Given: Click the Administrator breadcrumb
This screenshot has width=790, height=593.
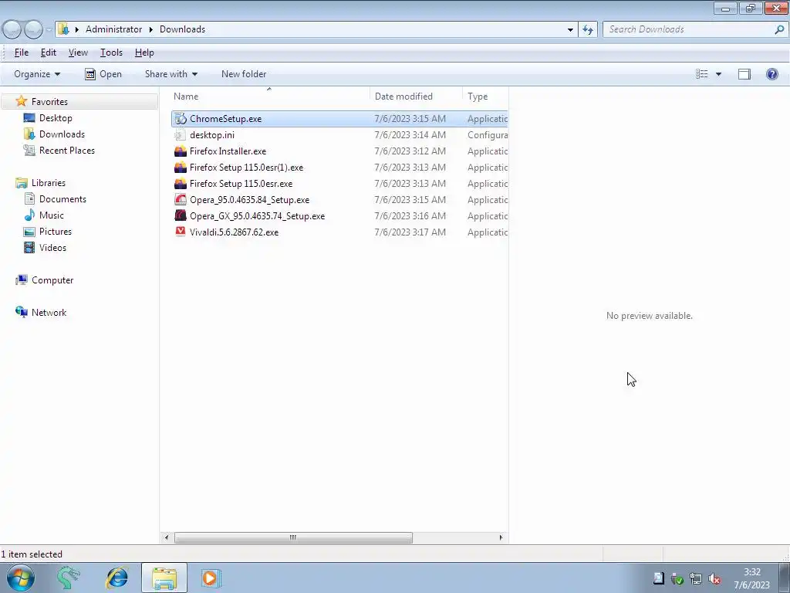Looking at the screenshot, I should click(113, 29).
